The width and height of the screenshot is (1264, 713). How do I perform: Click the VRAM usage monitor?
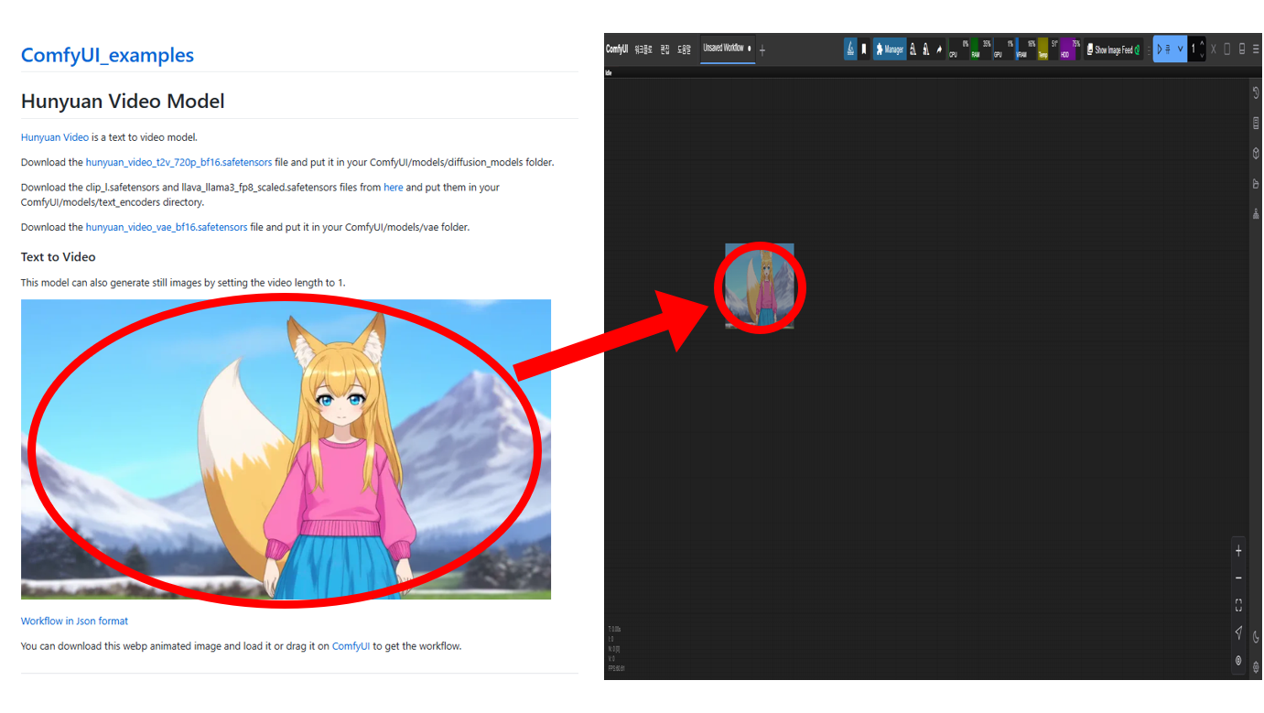tap(1026, 49)
